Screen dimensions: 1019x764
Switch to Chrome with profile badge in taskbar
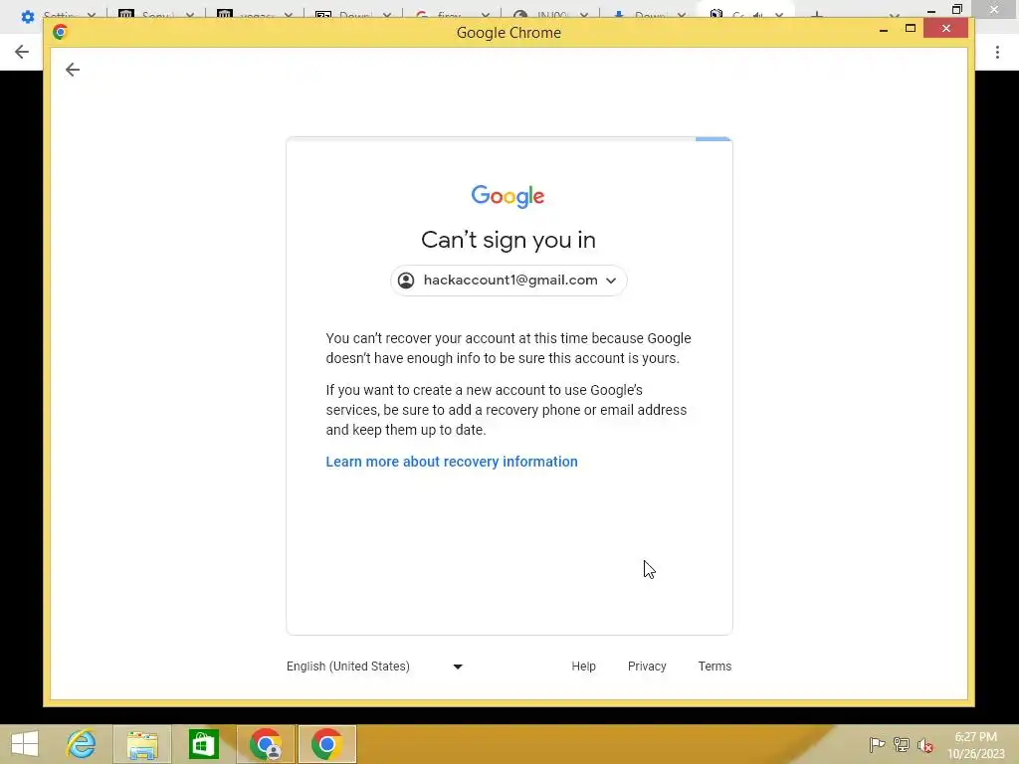tap(266, 744)
